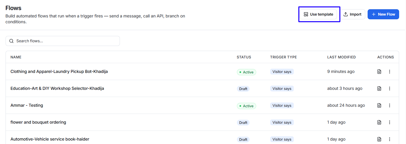Click the magnifier icon in search box
This screenshot has height=144, width=406.
[x=11, y=41]
